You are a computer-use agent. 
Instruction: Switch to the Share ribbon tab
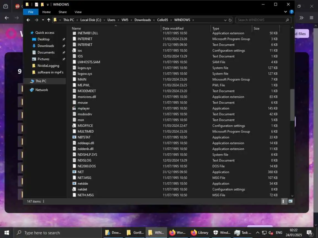[x=63, y=12]
